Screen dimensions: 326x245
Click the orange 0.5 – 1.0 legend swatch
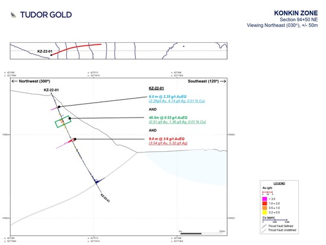[x=265, y=208]
